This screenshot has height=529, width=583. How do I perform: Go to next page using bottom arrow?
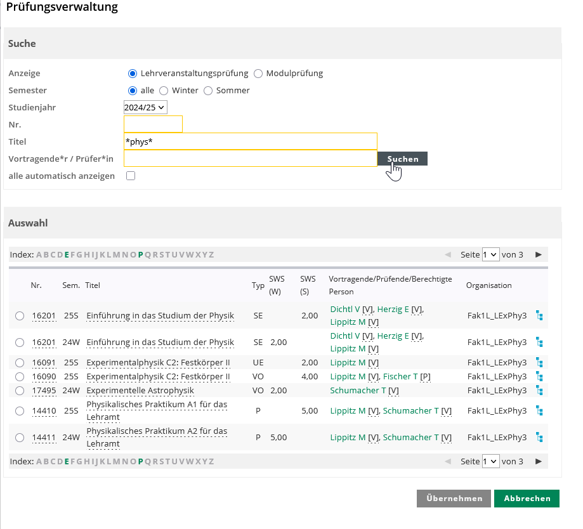click(539, 461)
